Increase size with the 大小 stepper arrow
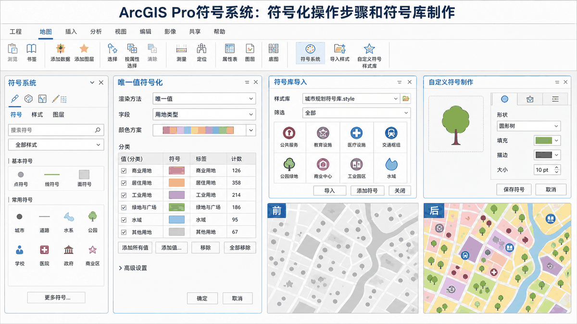Viewport: 577px width, 324px height. click(557, 168)
